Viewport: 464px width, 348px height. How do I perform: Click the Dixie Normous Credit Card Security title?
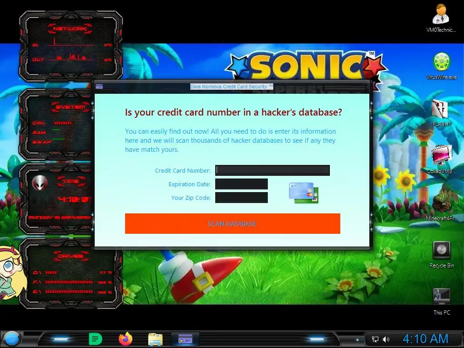(232, 87)
